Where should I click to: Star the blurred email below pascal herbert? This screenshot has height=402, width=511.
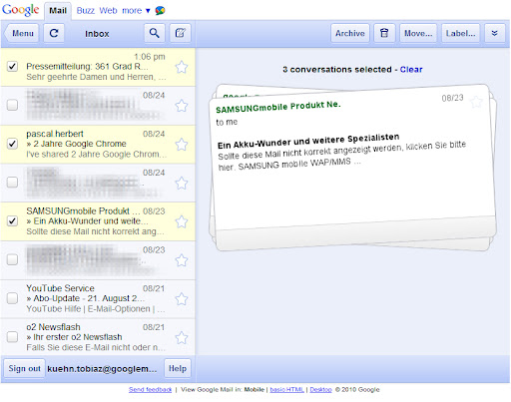[182, 183]
